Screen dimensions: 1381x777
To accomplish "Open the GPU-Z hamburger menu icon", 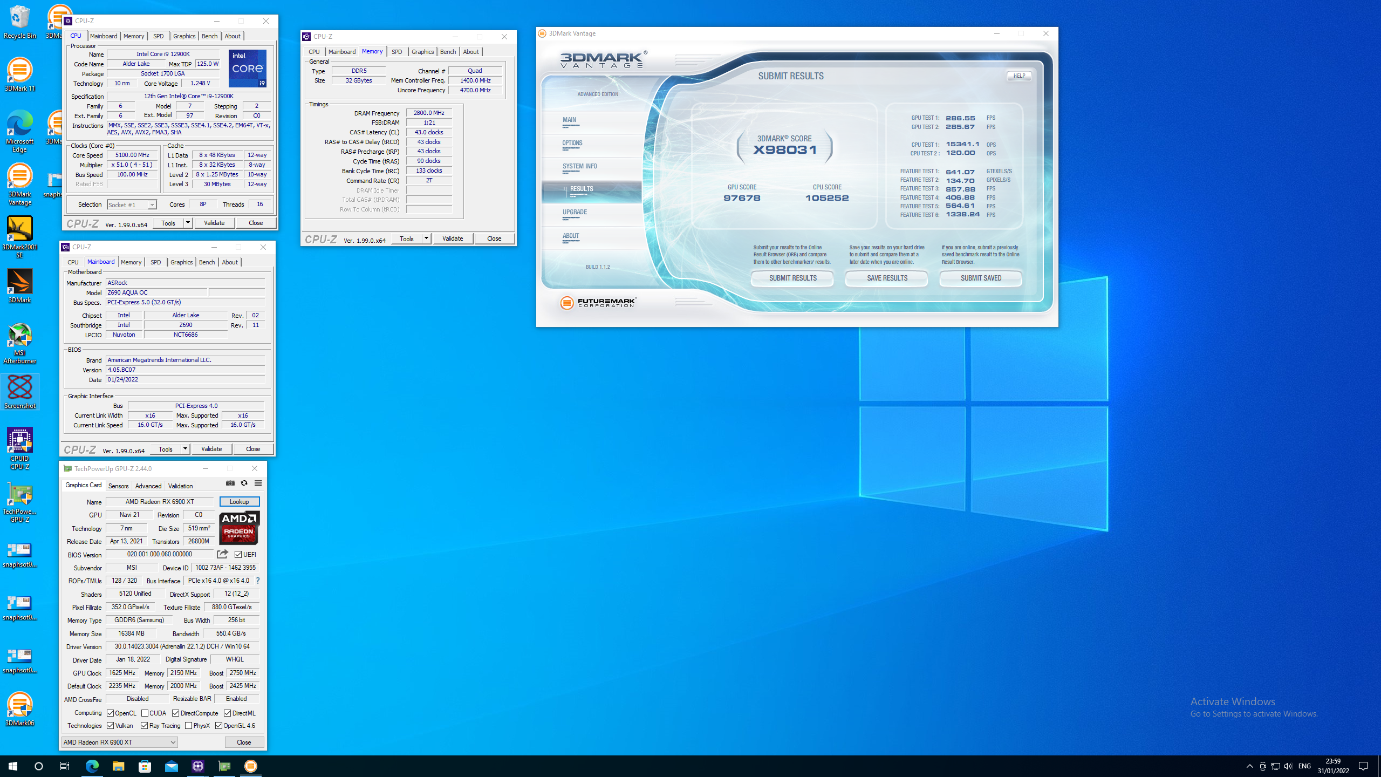I will pos(258,483).
